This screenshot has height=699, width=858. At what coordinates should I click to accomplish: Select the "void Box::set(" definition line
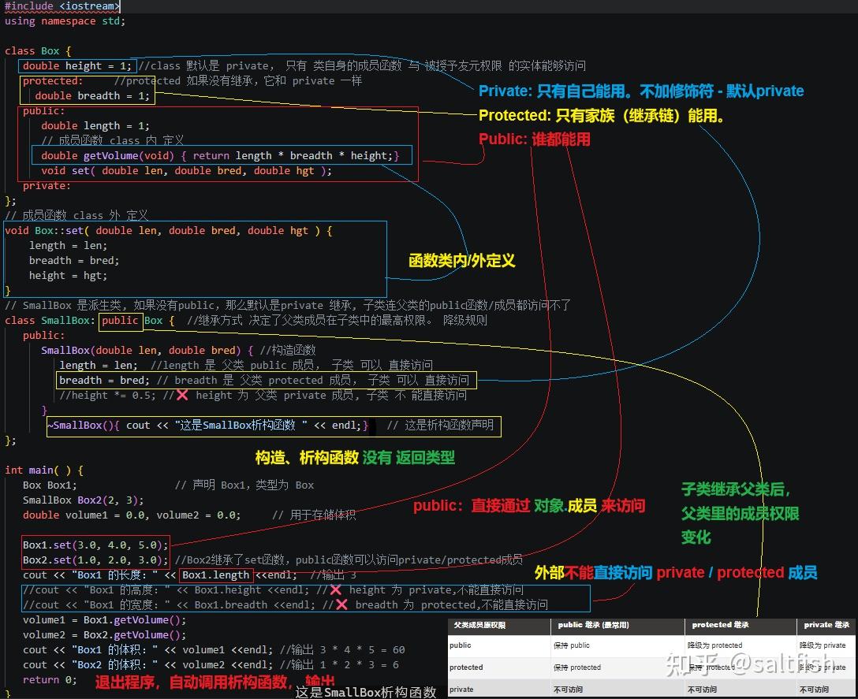[169, 231]
